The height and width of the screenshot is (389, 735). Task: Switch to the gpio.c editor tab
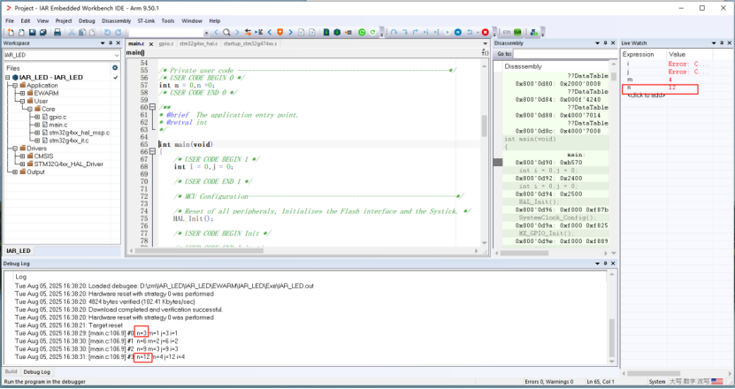coord(166,43)
